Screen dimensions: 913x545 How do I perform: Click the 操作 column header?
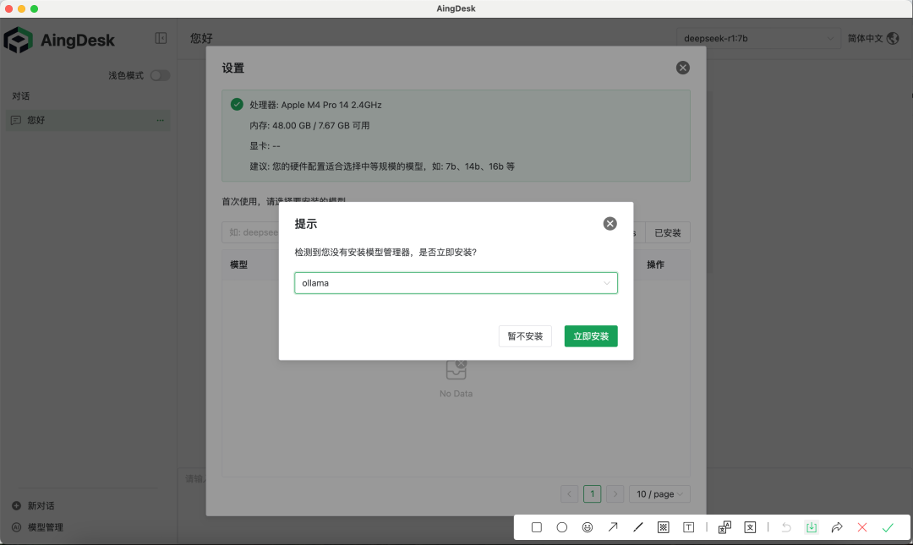[x=656, y=264]
